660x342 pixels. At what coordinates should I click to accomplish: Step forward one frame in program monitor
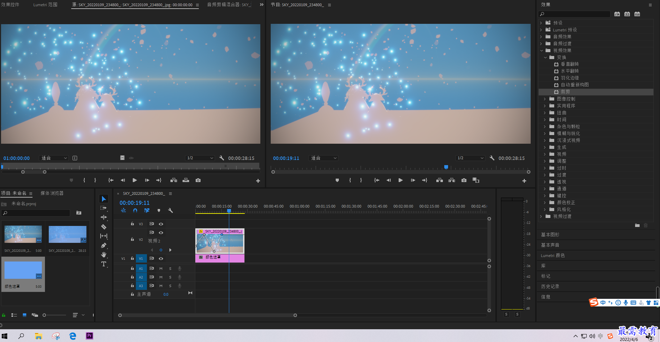pyautogui.click(x=413, y=180)
